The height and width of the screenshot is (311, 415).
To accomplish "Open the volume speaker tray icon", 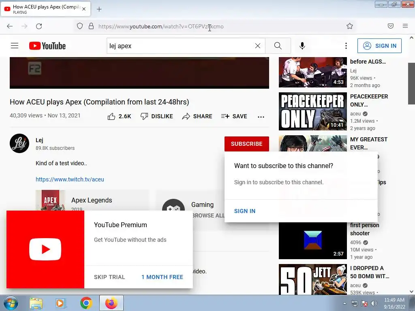I will coord(374,303).
